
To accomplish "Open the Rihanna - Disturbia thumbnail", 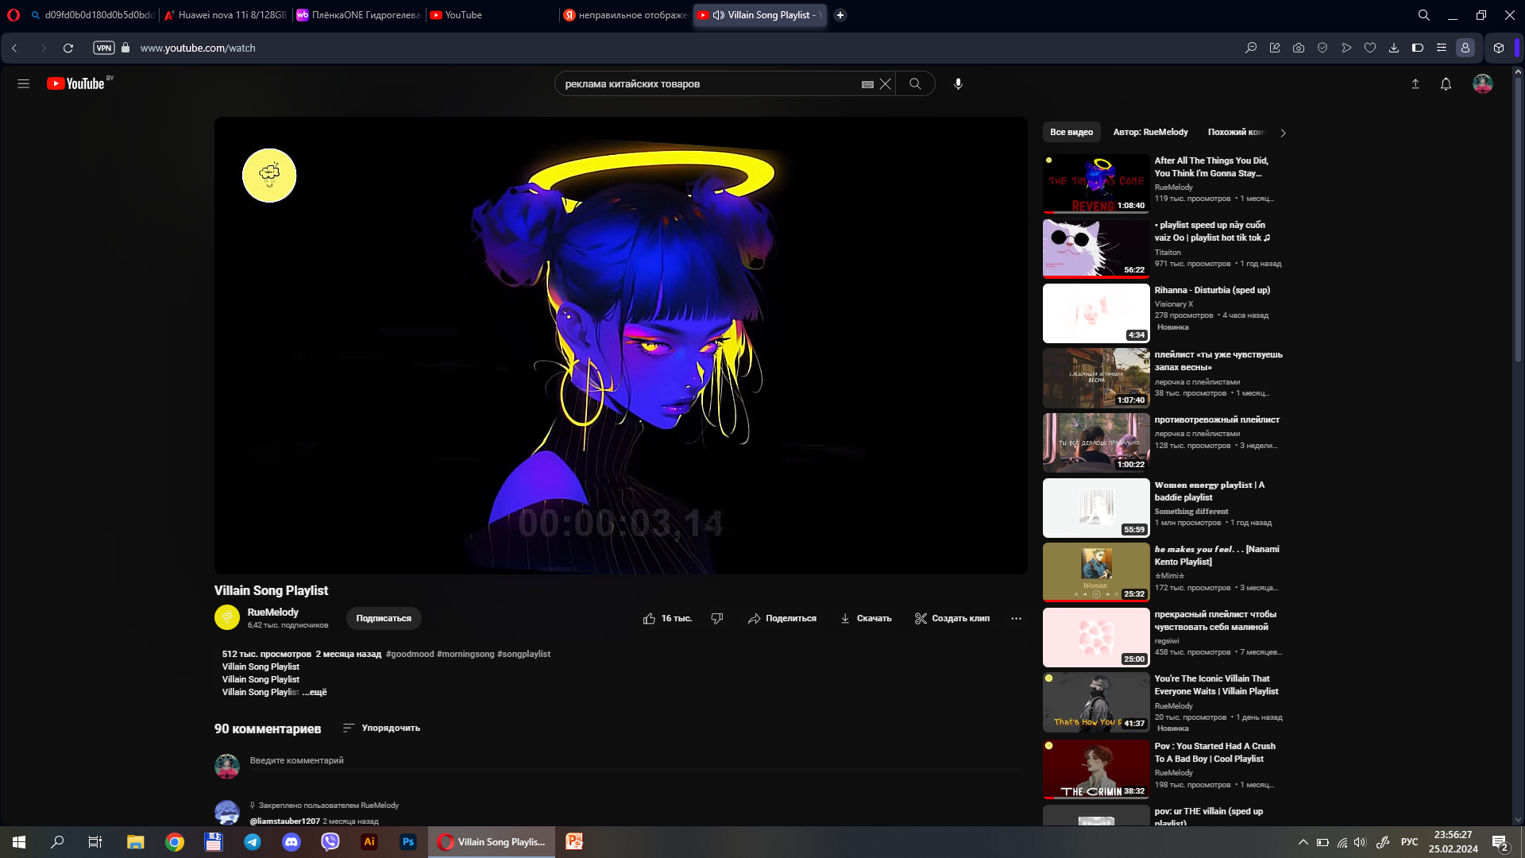I will tap(1095, 313).
